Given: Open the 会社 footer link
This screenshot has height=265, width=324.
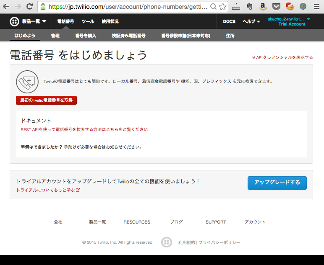Looking at the screenshot, I should (x=58, y=222).
